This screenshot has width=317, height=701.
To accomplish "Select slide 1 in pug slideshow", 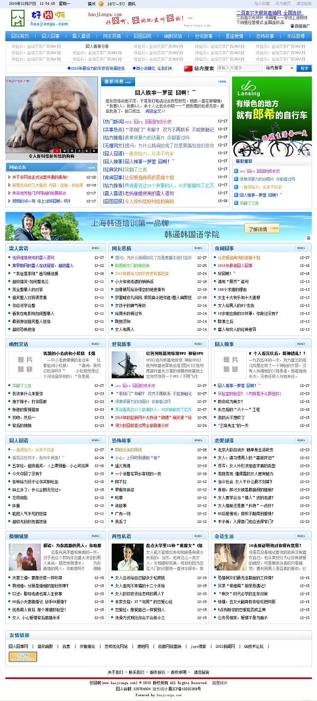I will pos(57,151).
